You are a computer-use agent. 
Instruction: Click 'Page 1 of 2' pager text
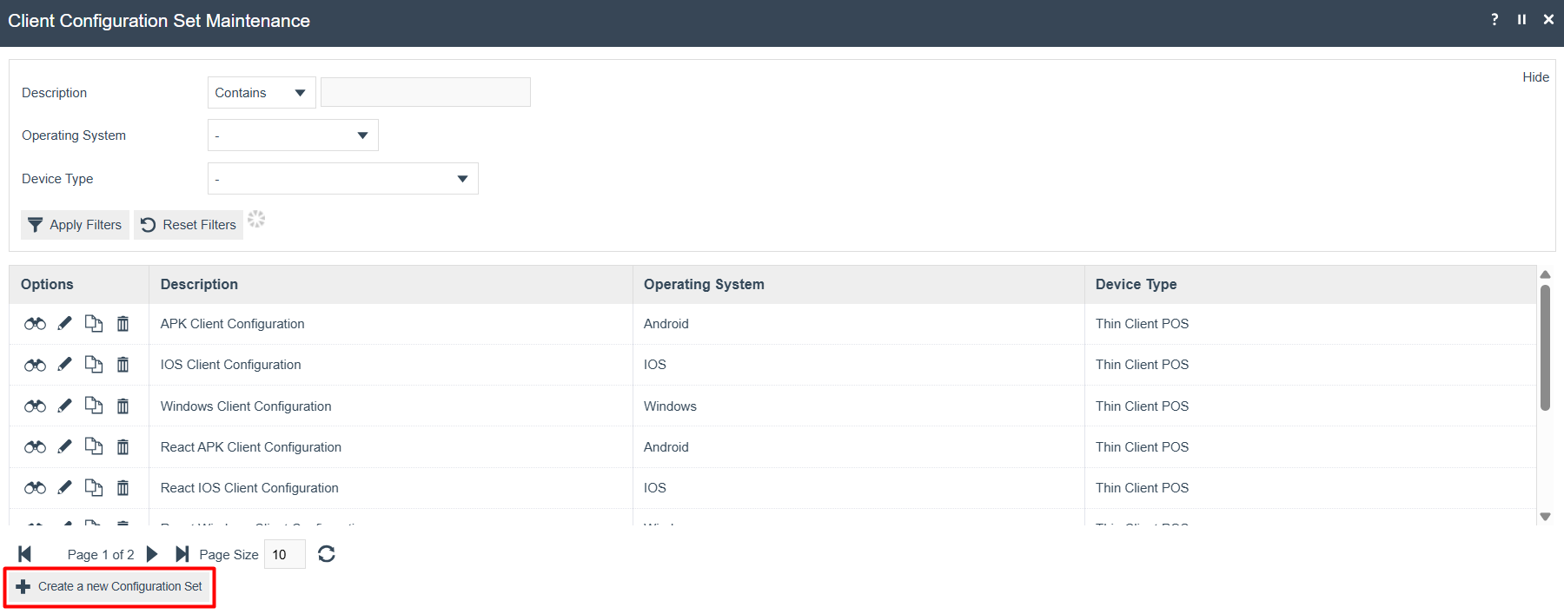[x=101, y=555]
